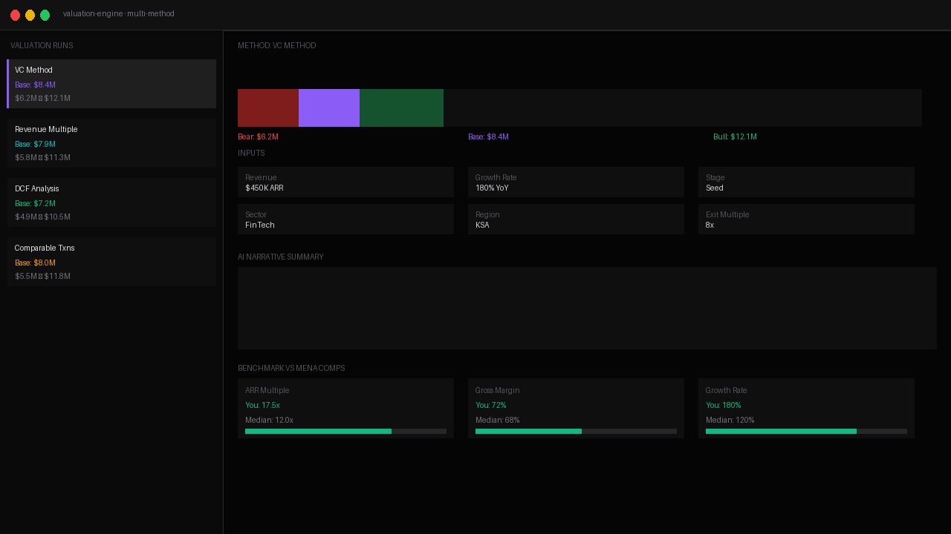Viewport: 951px width, 534px height.
Task: Adjust the Exit Multiple input of 8x
Action: pyautogui.click(x=806, y=220)
